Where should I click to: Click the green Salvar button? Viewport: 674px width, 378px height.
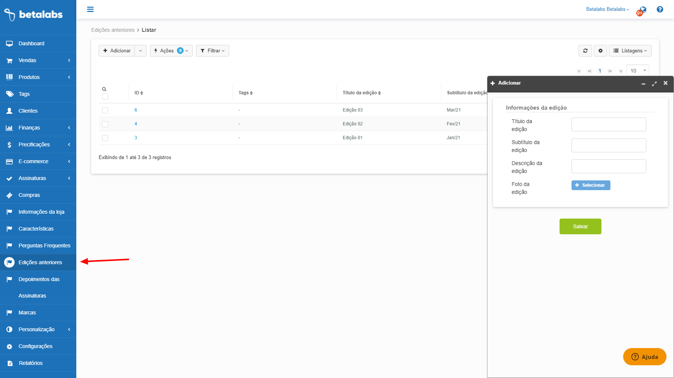click(580, 226)
